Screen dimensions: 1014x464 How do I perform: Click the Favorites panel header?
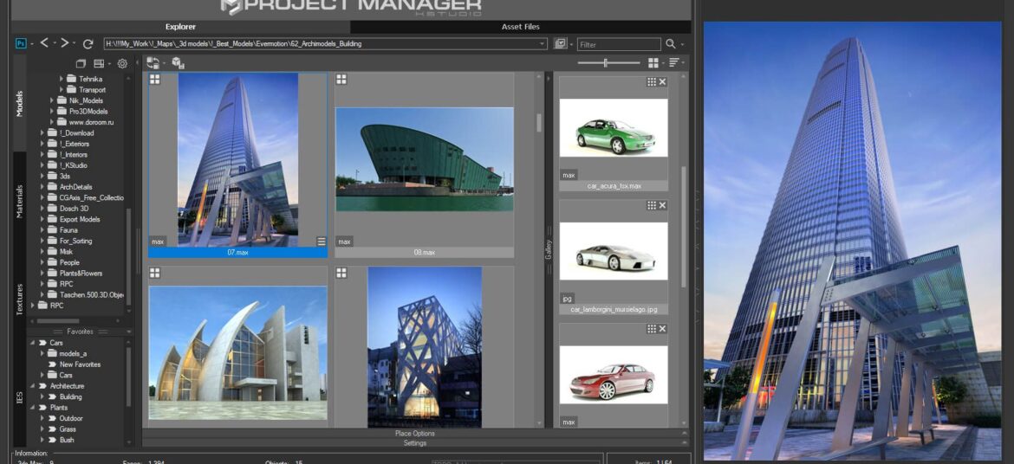click(81, 331)
